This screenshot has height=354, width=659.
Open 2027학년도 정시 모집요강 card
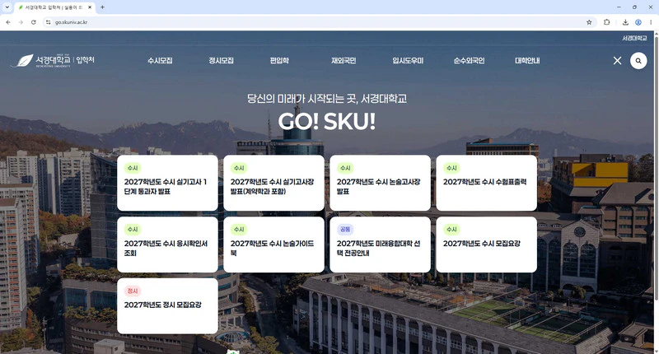tap(167, 306)
